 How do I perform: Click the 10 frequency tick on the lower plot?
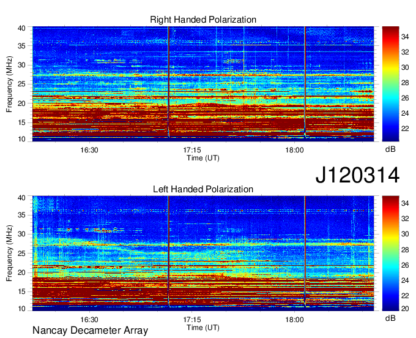click(x=21, y=309)
